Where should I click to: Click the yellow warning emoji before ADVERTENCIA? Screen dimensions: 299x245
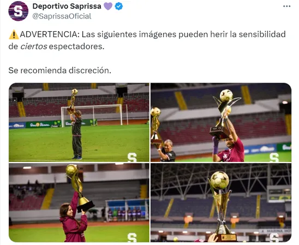click(x=14, y=34)
